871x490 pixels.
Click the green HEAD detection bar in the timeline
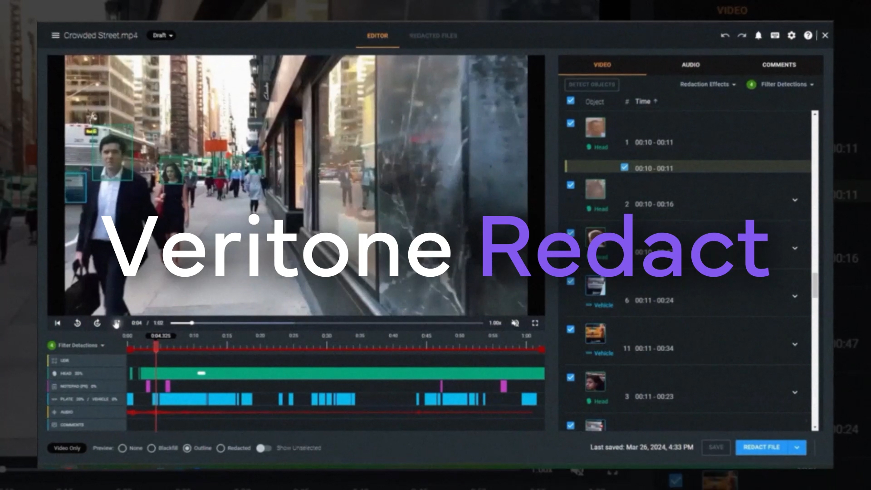click(342, 373)
